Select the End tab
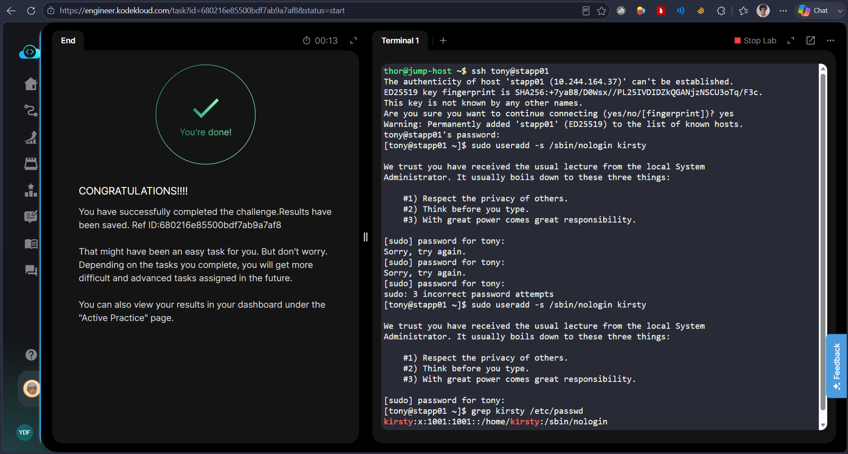Screen dimensions: 848x454 coord(68,41)
